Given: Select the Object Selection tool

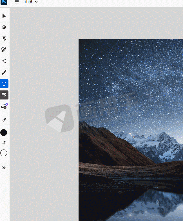Looking at the screenshot, I should click(x=4, y=38).
